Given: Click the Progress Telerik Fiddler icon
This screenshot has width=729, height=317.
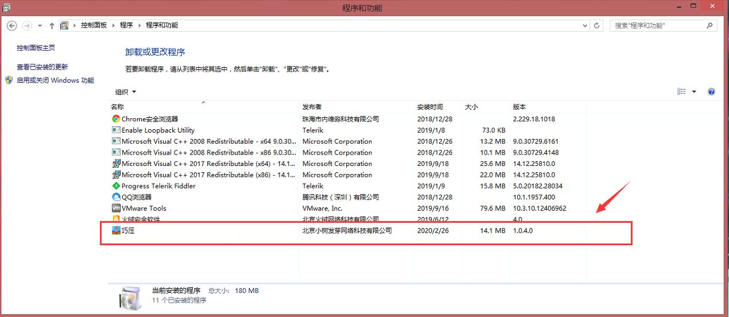Looking at the screenshot, I should tap(116, 186).
